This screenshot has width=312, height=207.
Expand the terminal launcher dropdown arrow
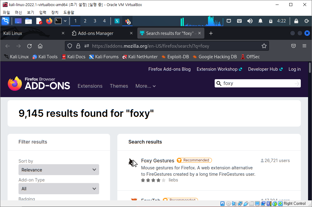pos(65,21)
